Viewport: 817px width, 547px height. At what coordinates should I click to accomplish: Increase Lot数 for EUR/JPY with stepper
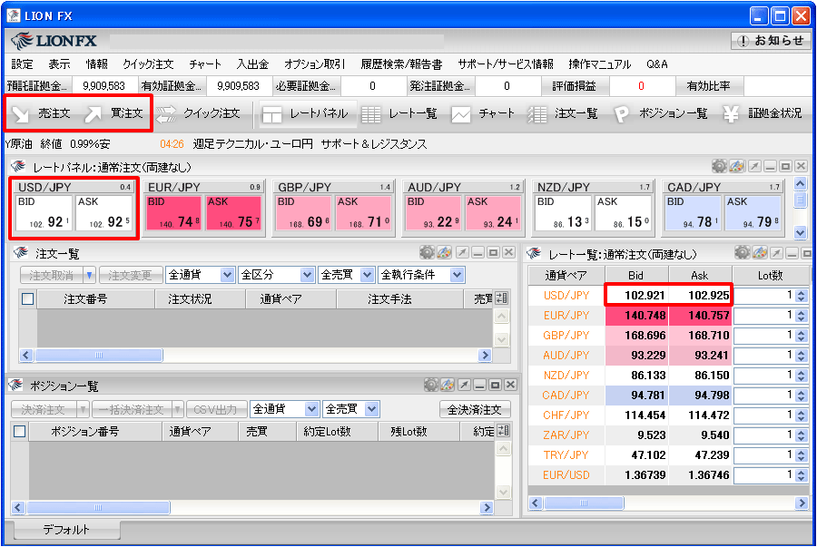point(802,312)
